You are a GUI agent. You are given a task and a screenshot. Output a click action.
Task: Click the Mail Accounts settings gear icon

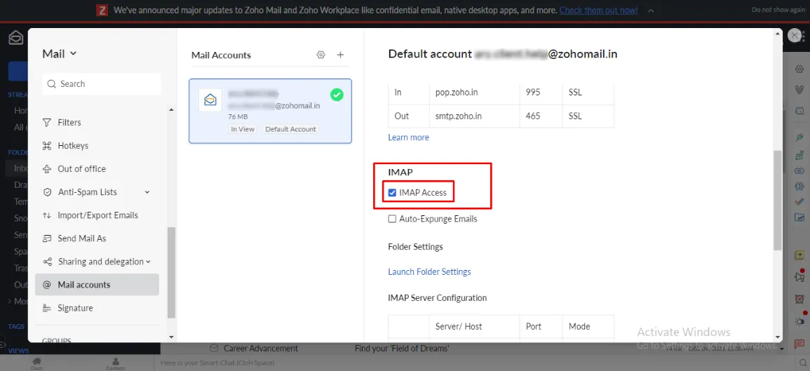click(x=321, y=55)
